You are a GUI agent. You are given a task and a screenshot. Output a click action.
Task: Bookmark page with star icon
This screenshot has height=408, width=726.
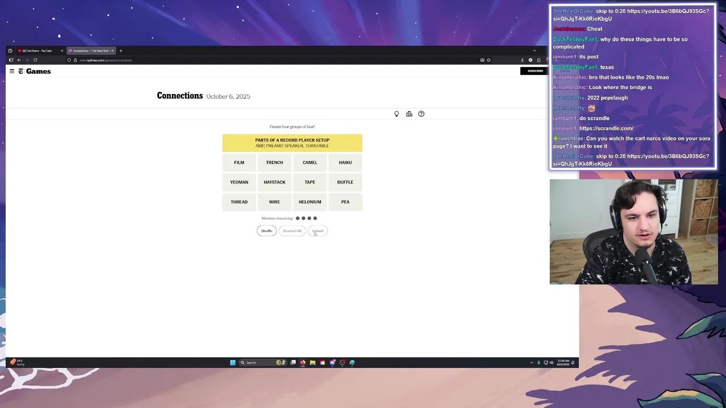tap(488, 60)
